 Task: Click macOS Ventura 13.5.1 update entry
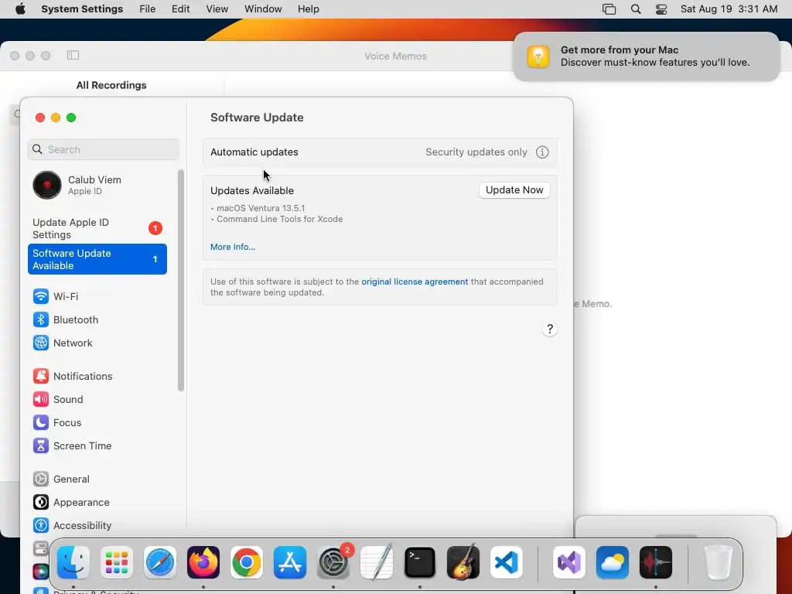261,208
